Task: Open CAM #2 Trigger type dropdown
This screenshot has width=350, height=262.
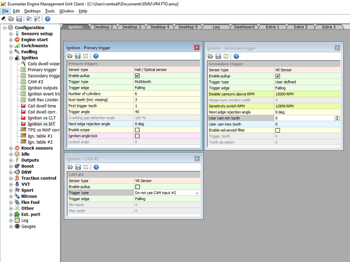Action: point(197,193)
